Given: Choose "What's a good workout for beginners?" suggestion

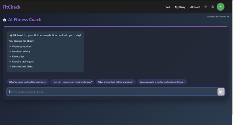Looking at the screenshot, I should pos(28,82).
